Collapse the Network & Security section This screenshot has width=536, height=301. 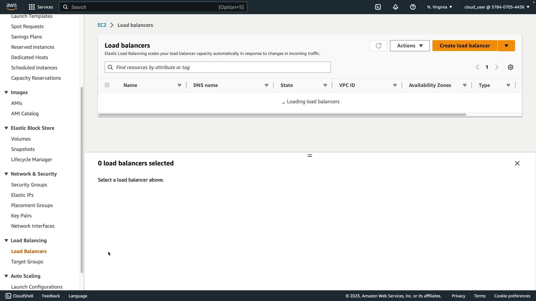pyautogui.click(x=6, y=174)
